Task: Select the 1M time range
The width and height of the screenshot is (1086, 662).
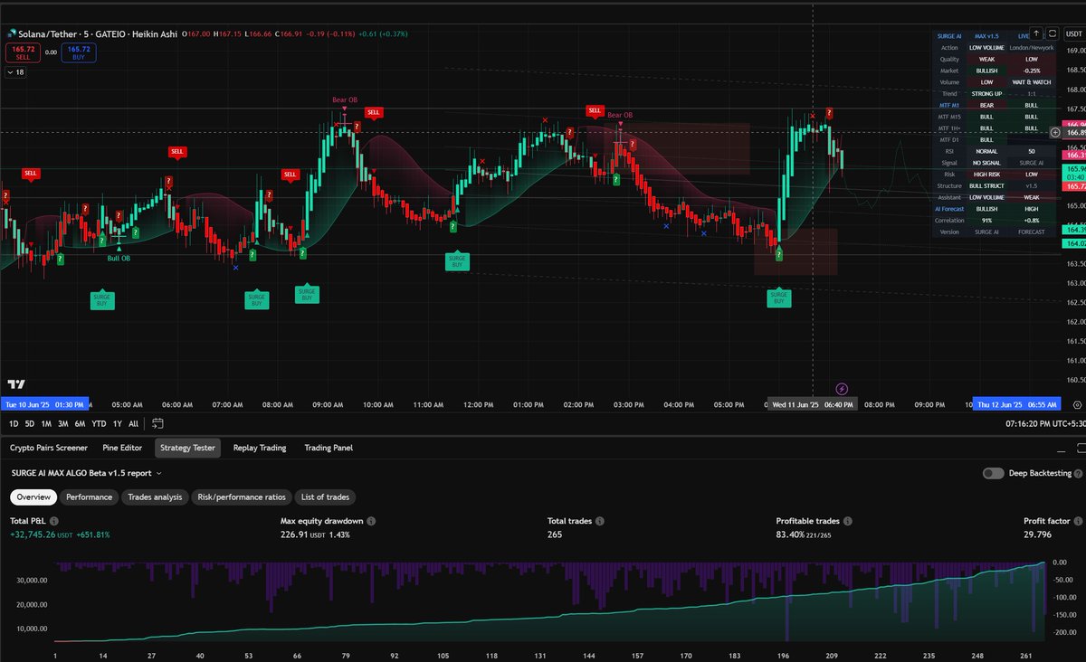Action: click(x=46, y=423)
